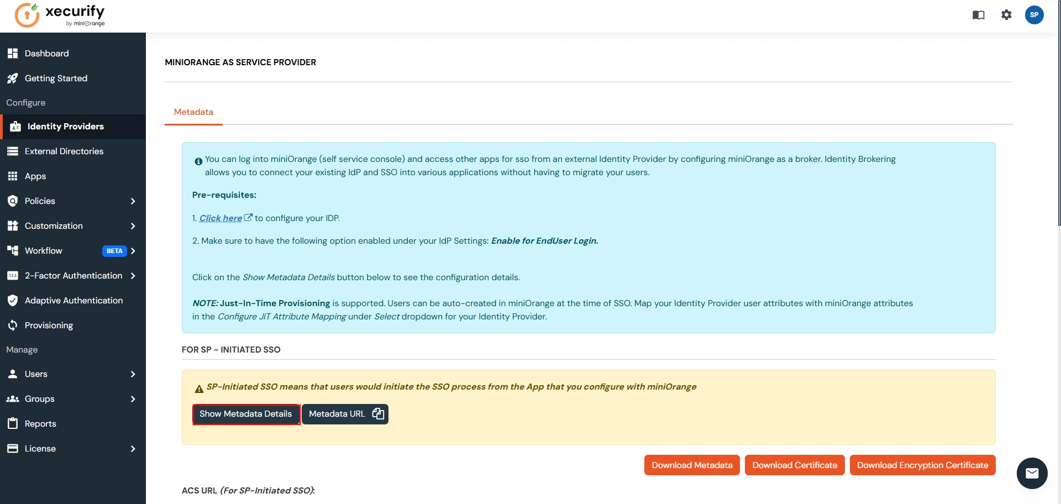Click the 'FOR SP - INITIATED SSO' heading
This screenshot has width=1061, height=504.
pos(231,349)
